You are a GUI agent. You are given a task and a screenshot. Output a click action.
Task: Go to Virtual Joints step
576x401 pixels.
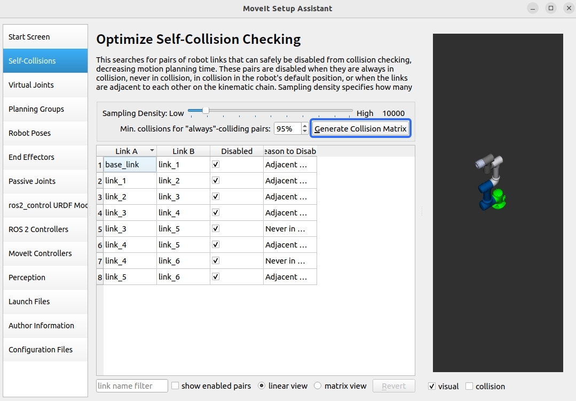pos(45,85)
